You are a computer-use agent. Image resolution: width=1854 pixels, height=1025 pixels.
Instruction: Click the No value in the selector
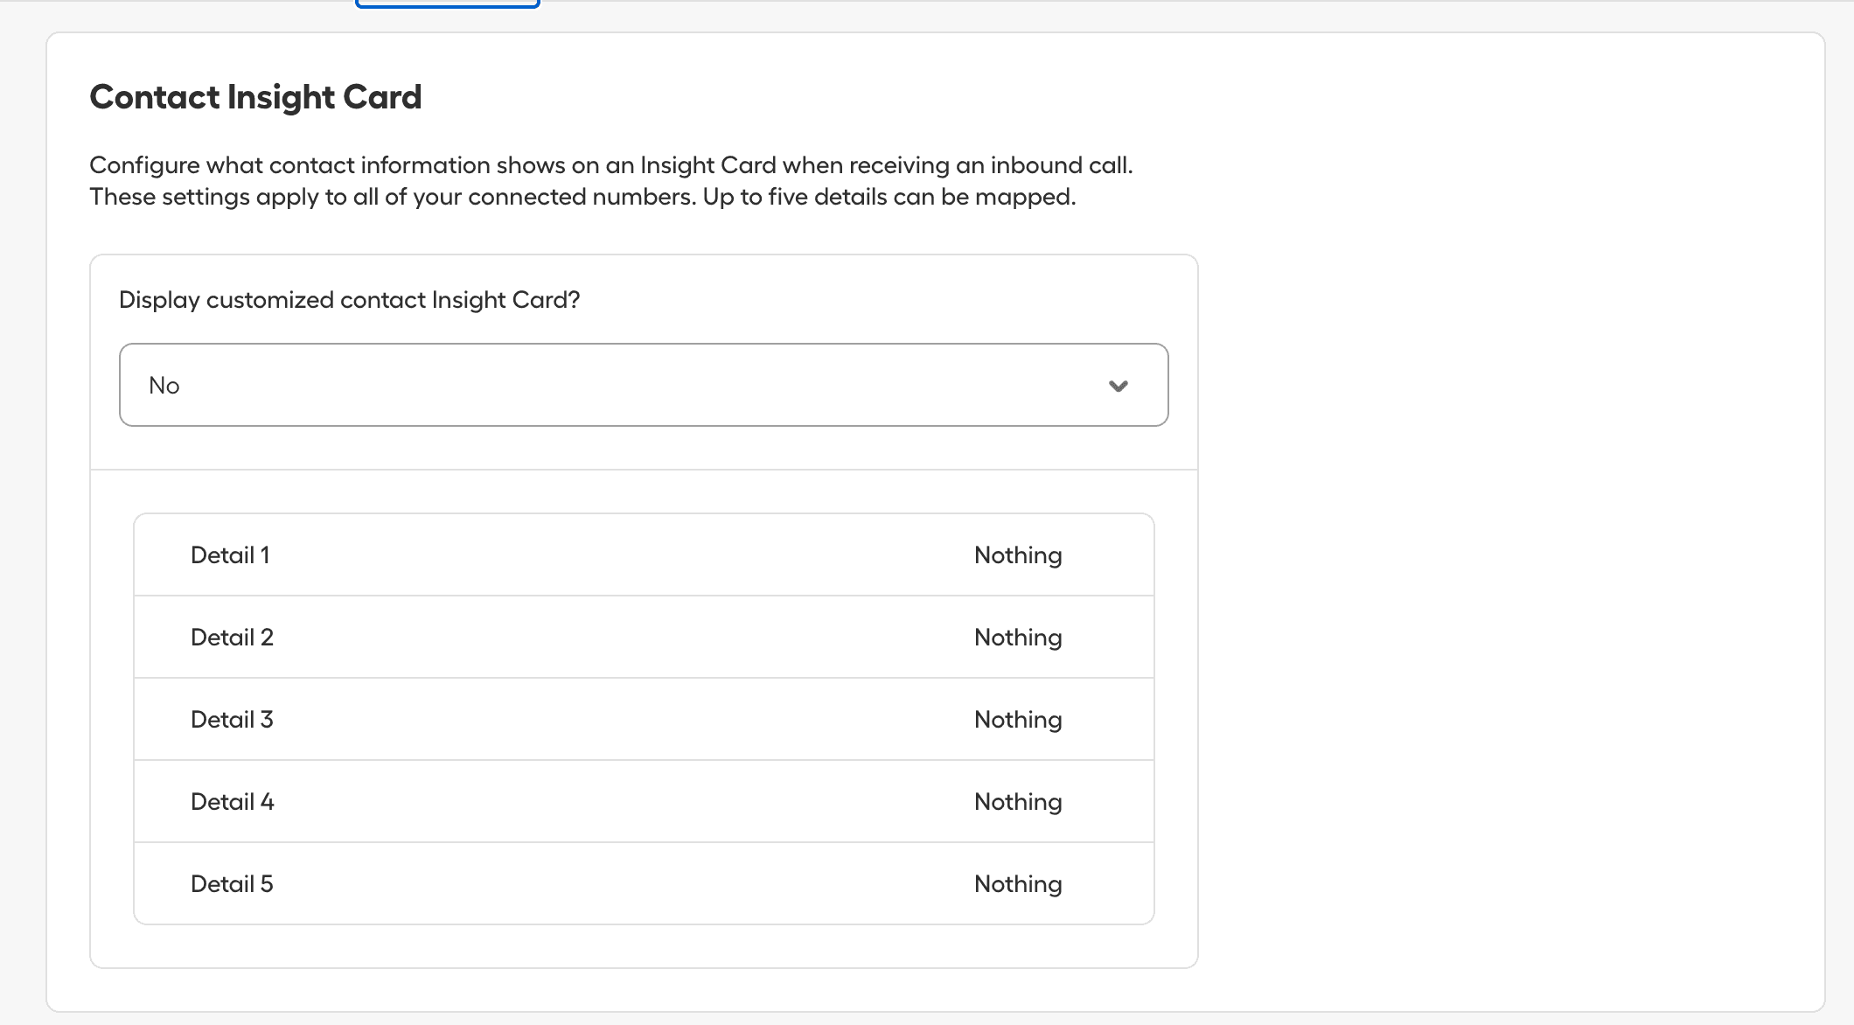coord(164,385)
